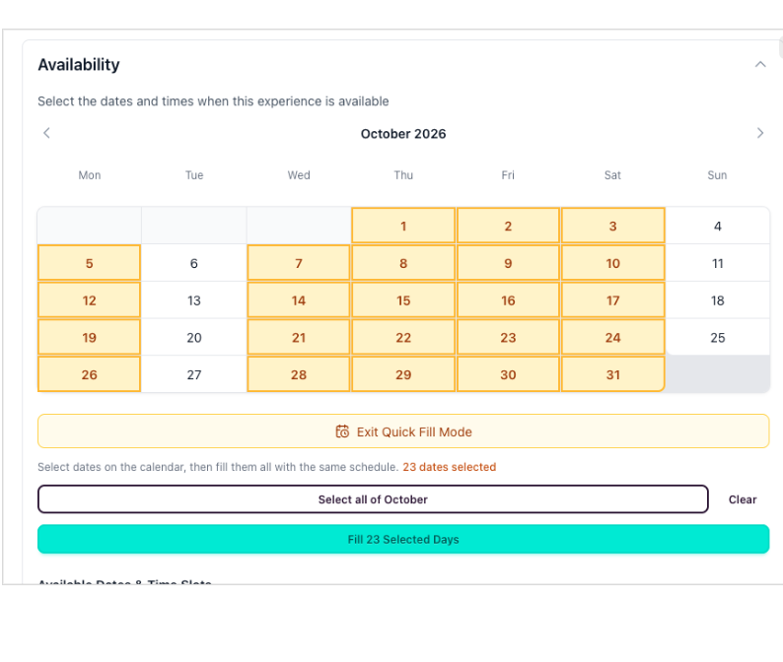
Task: Select date 27 in calendar
Action: (x=193, y=374)
